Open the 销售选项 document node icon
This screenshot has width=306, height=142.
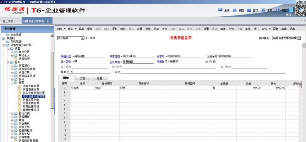coord(16,59)
